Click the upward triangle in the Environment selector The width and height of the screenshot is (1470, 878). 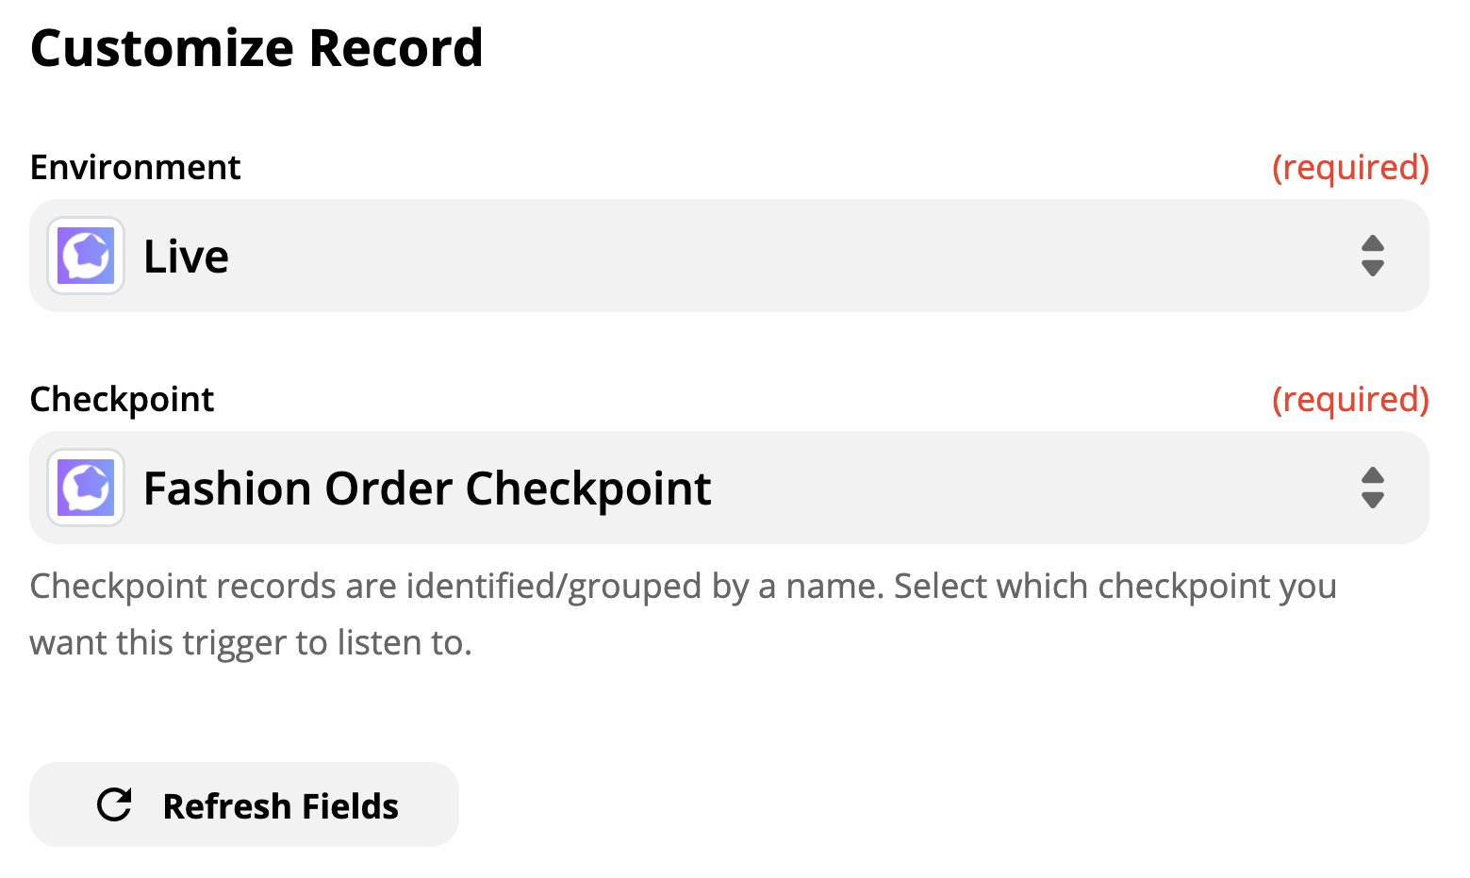pyautogui.click(x=1373, y=243)
